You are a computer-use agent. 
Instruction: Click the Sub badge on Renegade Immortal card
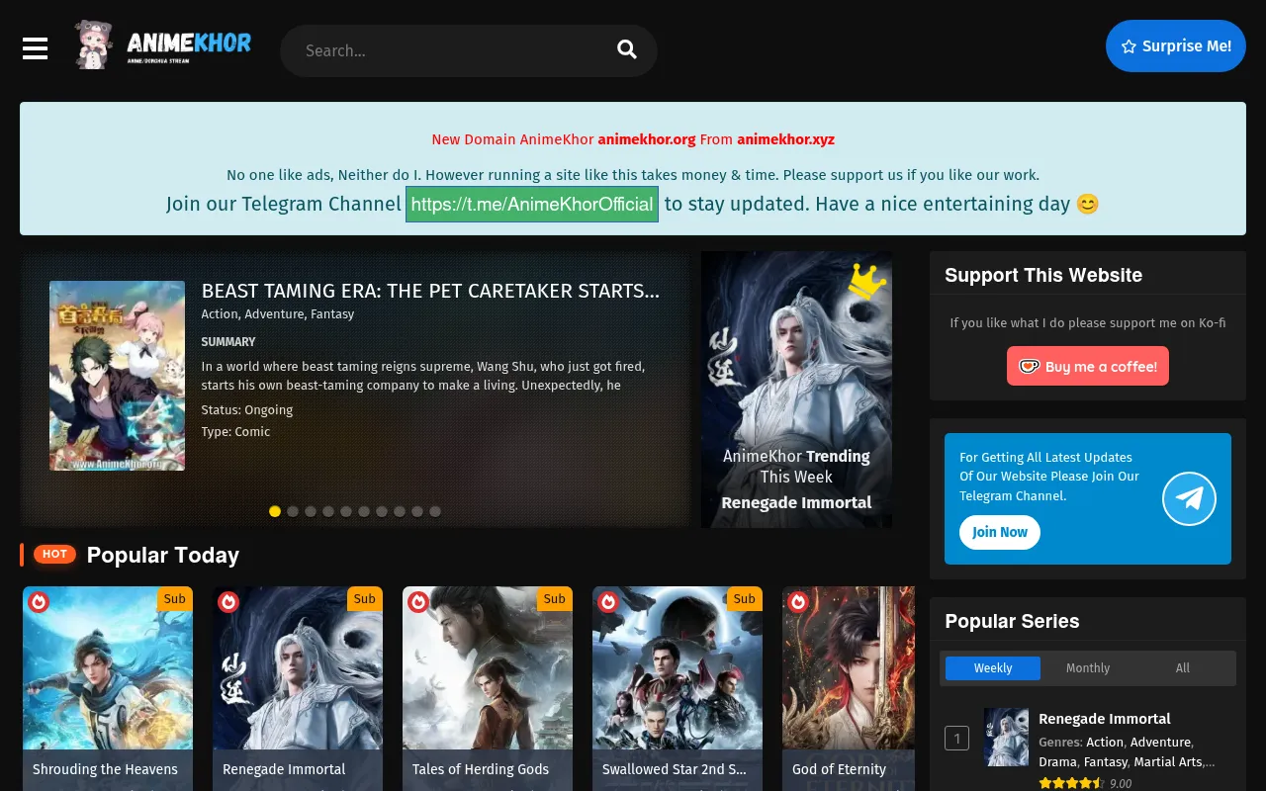(365, 598)
